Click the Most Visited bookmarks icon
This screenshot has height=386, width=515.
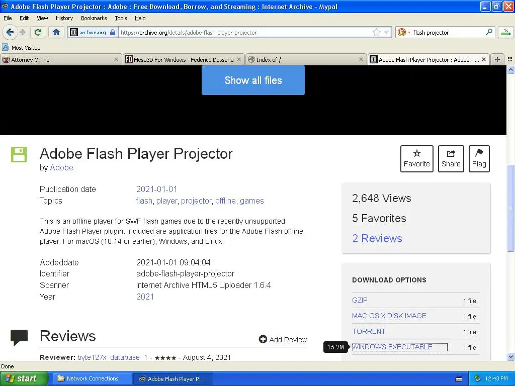pos(5,47)
